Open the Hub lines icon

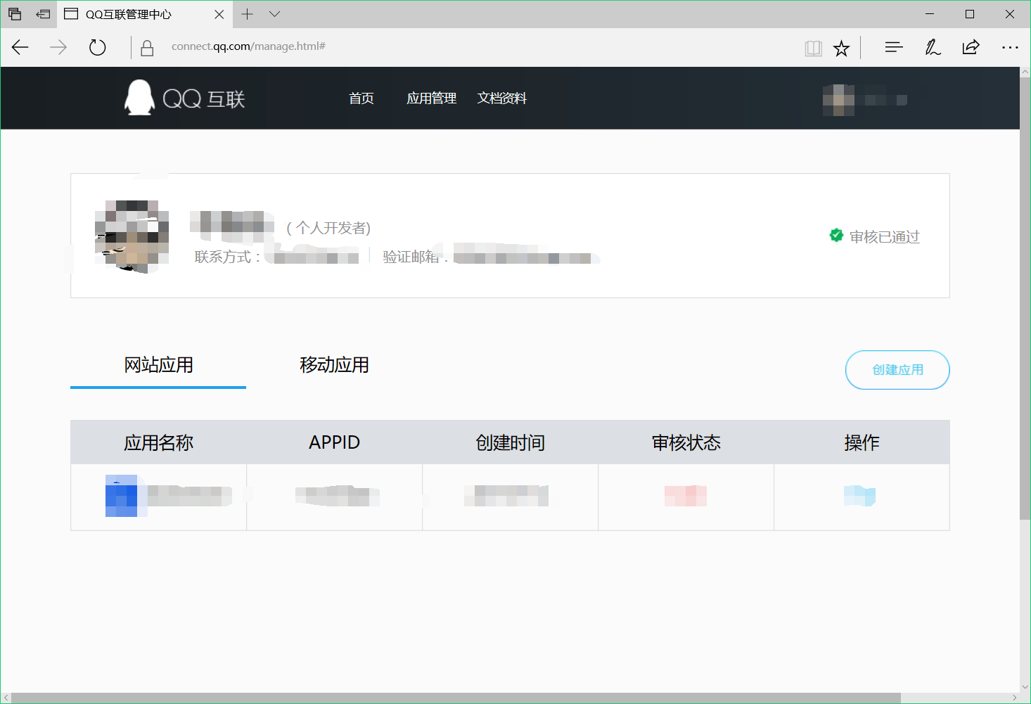pyautogui.click(x=893, y=47)
